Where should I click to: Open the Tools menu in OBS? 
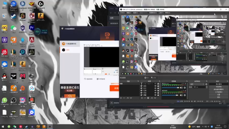pyautogui.click(x=161, y=13)
